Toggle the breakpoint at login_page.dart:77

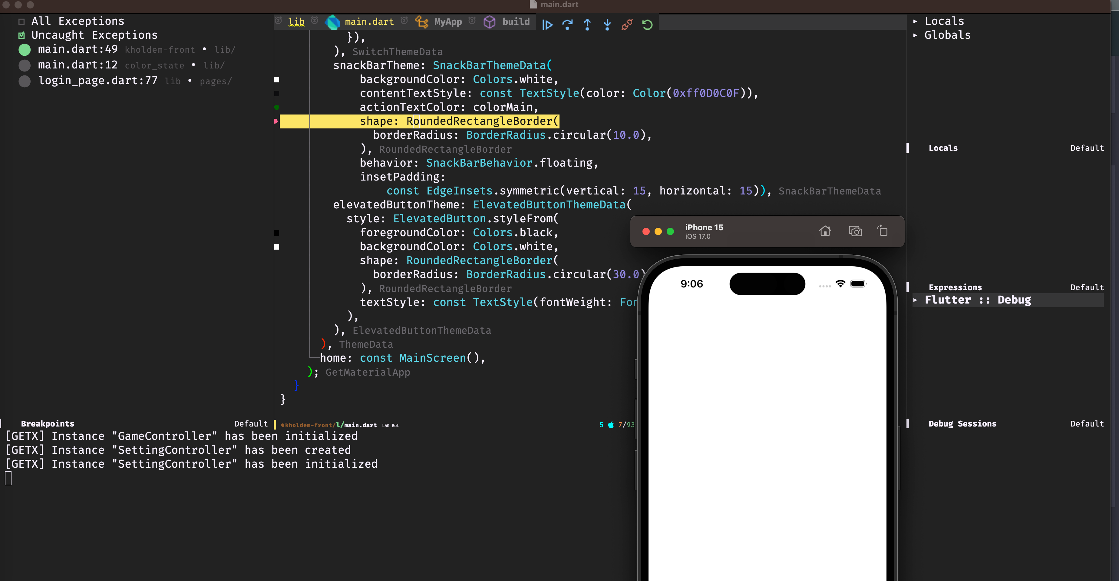25,81
